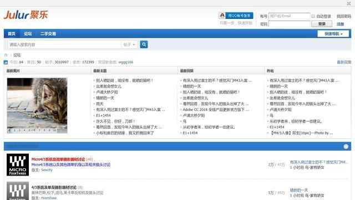Open moderator Seacity profile link
355x200 pixels.
pyautogui.click(x=47, y=170)
